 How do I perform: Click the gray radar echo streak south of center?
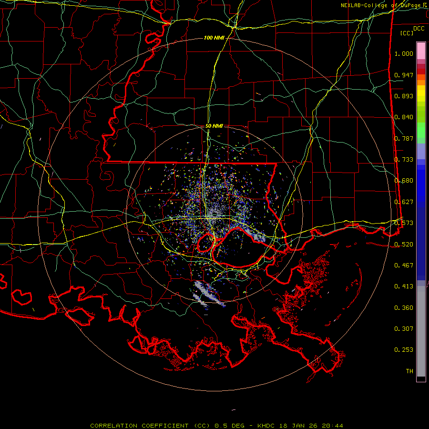pos(208,294)
